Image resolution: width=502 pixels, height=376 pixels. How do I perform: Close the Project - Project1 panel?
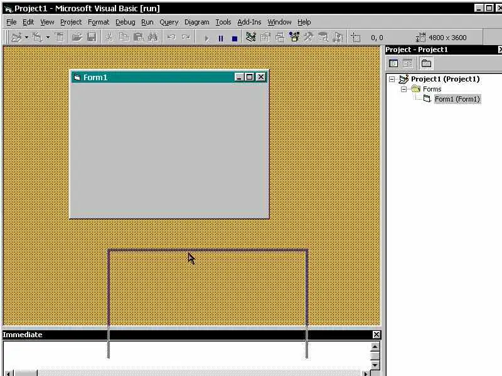(499, 50)
